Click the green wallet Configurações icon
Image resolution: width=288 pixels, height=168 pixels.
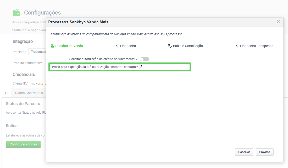click(16, 13)
